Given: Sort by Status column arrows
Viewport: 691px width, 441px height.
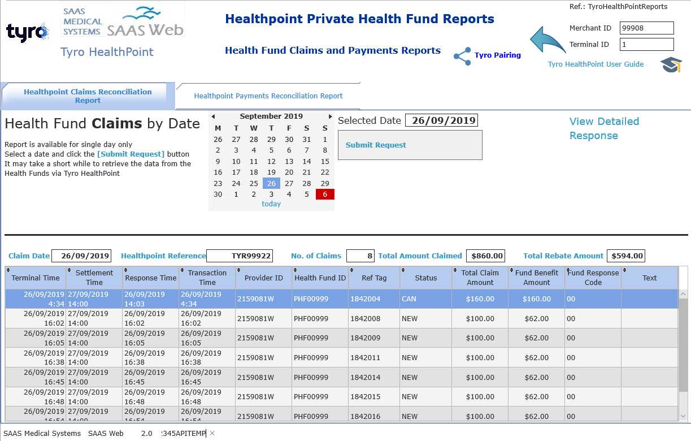Looking at the screenshot, I should click(403, 270).
